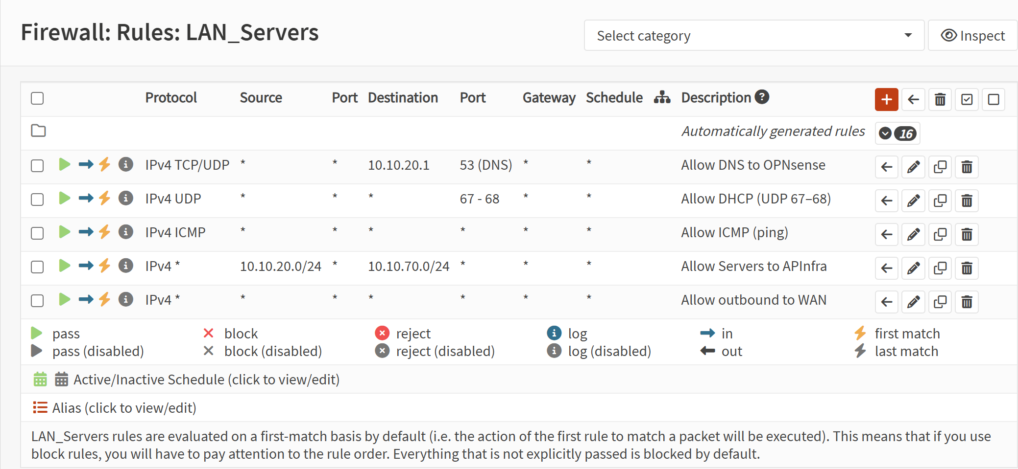Toggle logging info icon on IPv4 ICMP rule

[x=126, y=232]
